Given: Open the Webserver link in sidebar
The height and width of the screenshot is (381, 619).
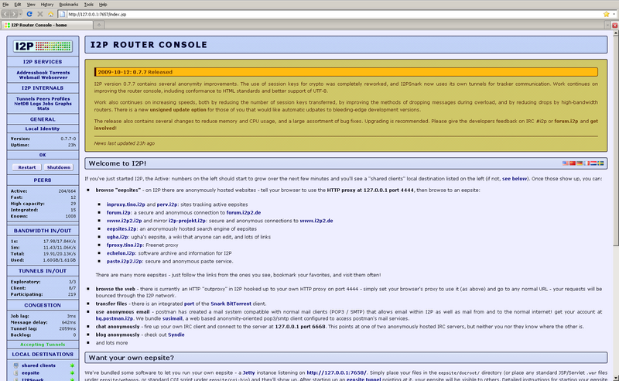Looking at the screenshot, I should click(53, 77).
